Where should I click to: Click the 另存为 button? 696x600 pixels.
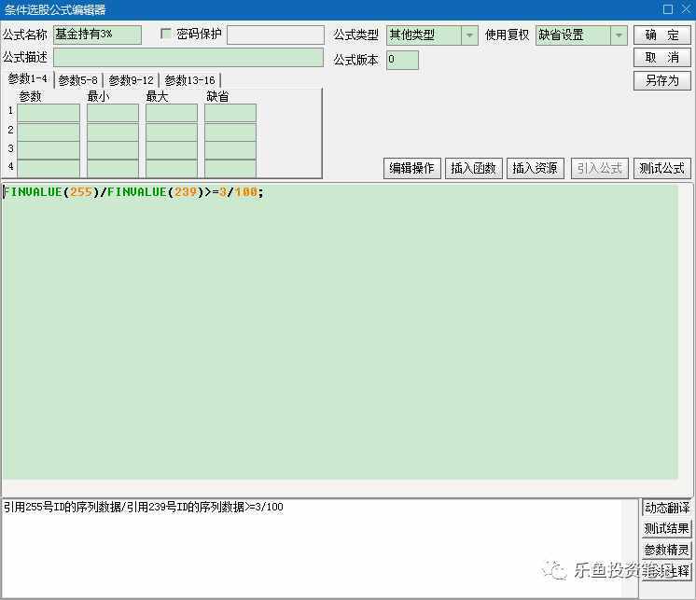[661, 80]
